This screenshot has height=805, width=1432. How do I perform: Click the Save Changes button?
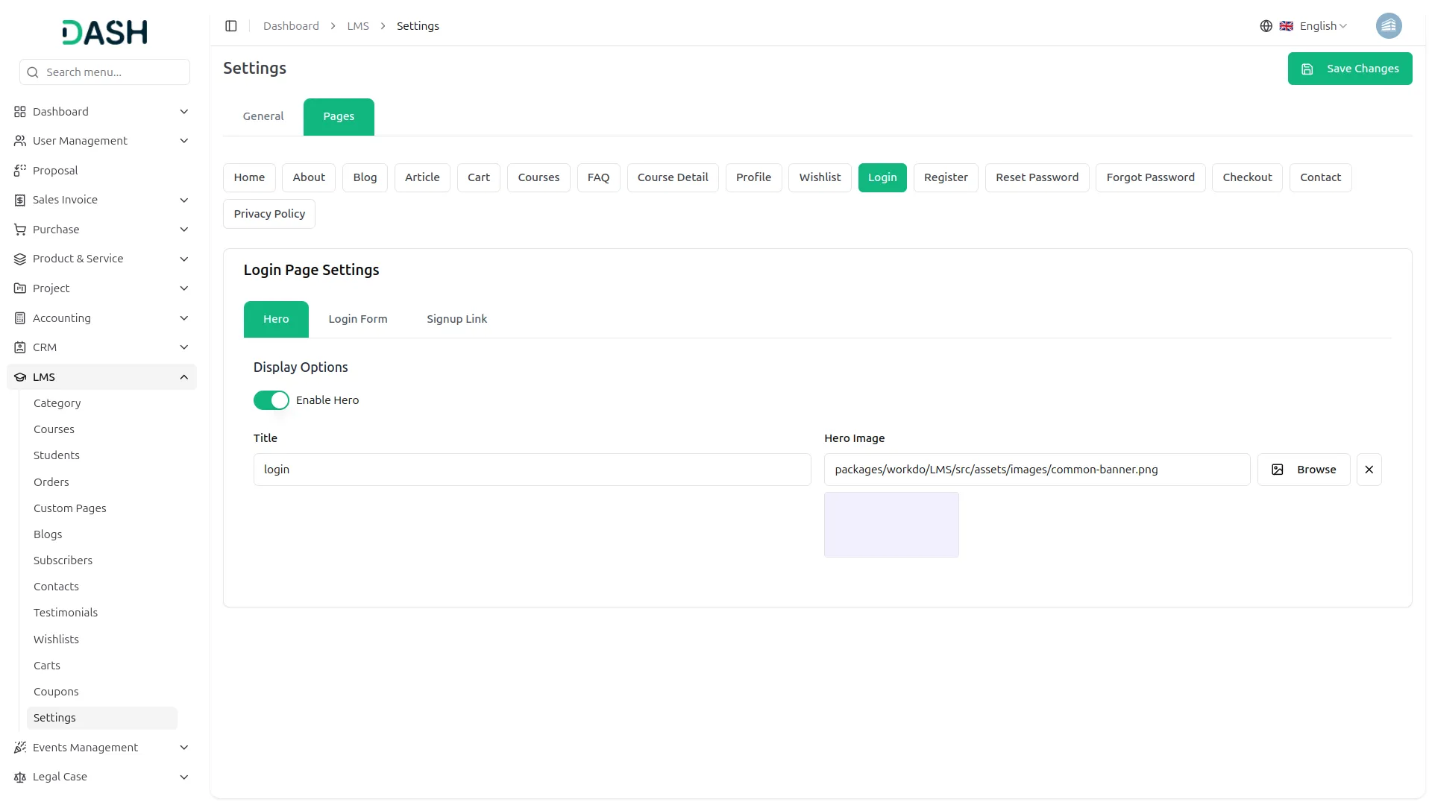[x=1349, y=69]
